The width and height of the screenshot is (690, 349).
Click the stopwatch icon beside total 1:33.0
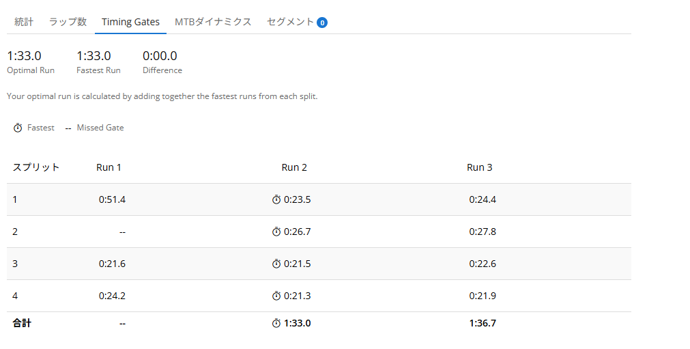point(276,323)
